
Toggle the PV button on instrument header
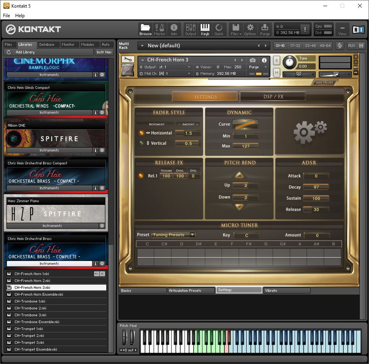[356, 72]
